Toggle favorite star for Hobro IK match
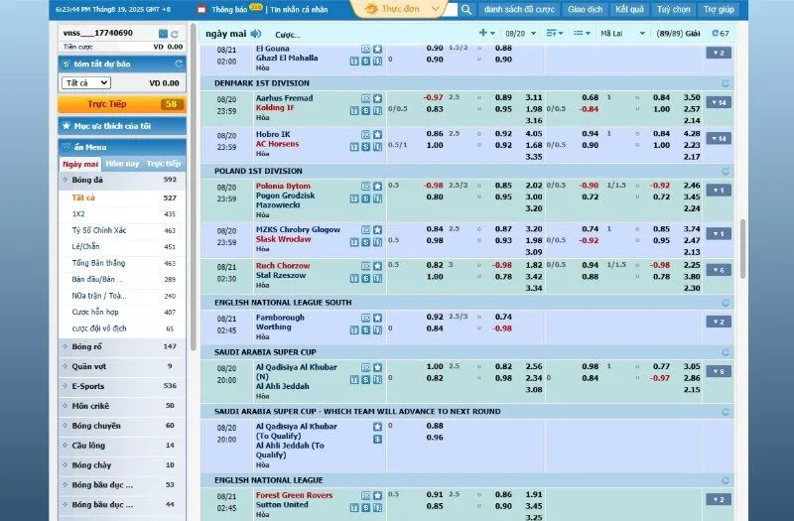This screenshot has width=794, height=521. (377, 134)
